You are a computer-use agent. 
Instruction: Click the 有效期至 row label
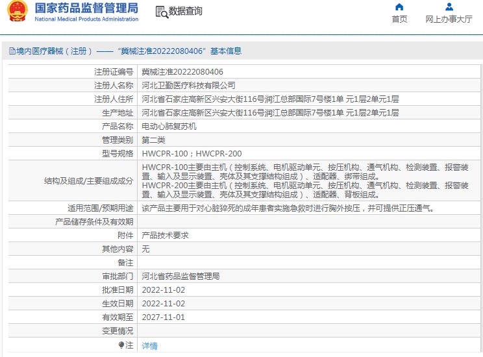118,317
